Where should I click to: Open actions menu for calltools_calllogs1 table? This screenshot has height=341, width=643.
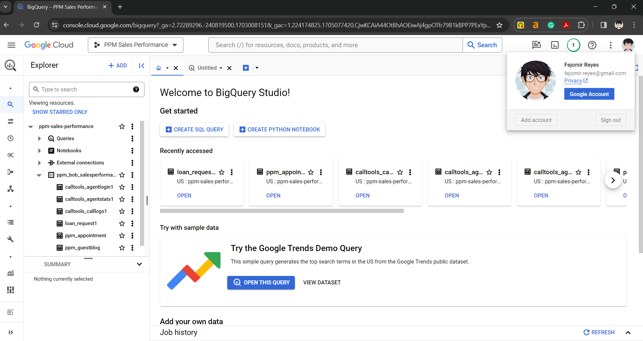point(132,211)
